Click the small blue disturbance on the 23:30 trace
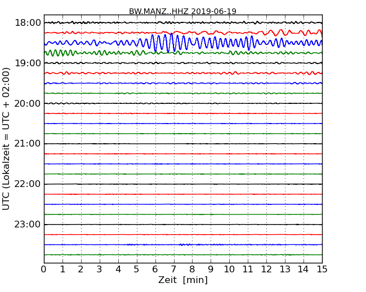Image resolution: width=366 pixels, height=292 pixels. [185, 244]
